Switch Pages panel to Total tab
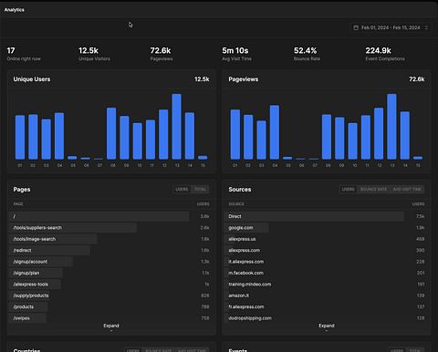Viewport: 438px width, 352px height. pos(200,189)
